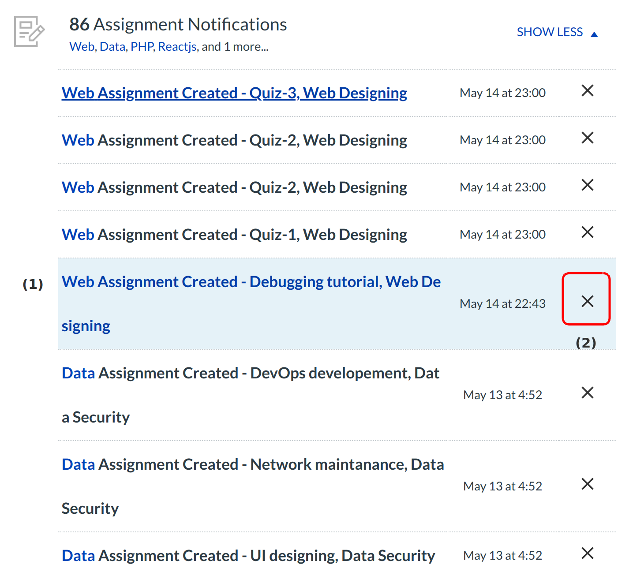
Task: Remove the Debugging tutorial notification
Action: (587, 302)
